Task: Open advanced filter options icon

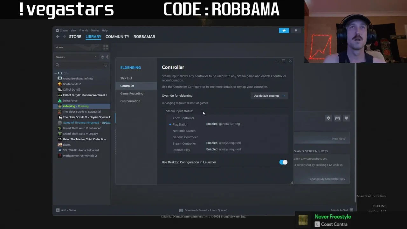Action: (106, 65)
